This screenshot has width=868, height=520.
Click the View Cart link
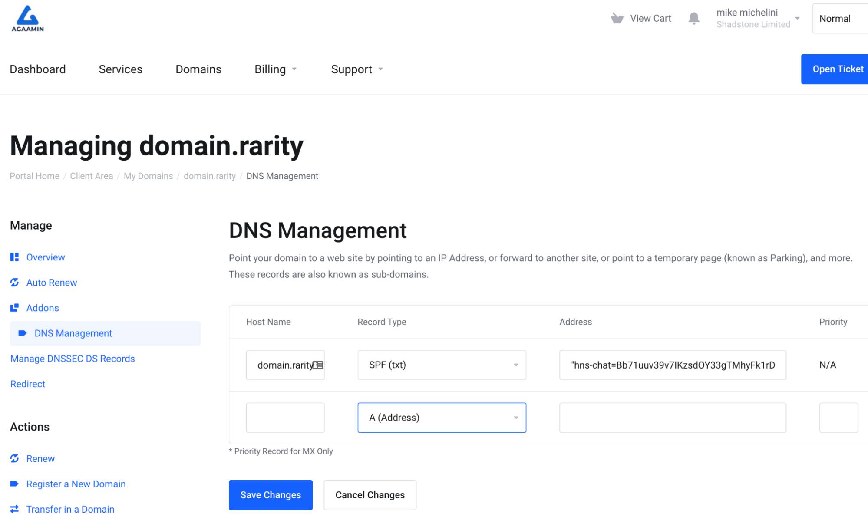click(641, 18)
